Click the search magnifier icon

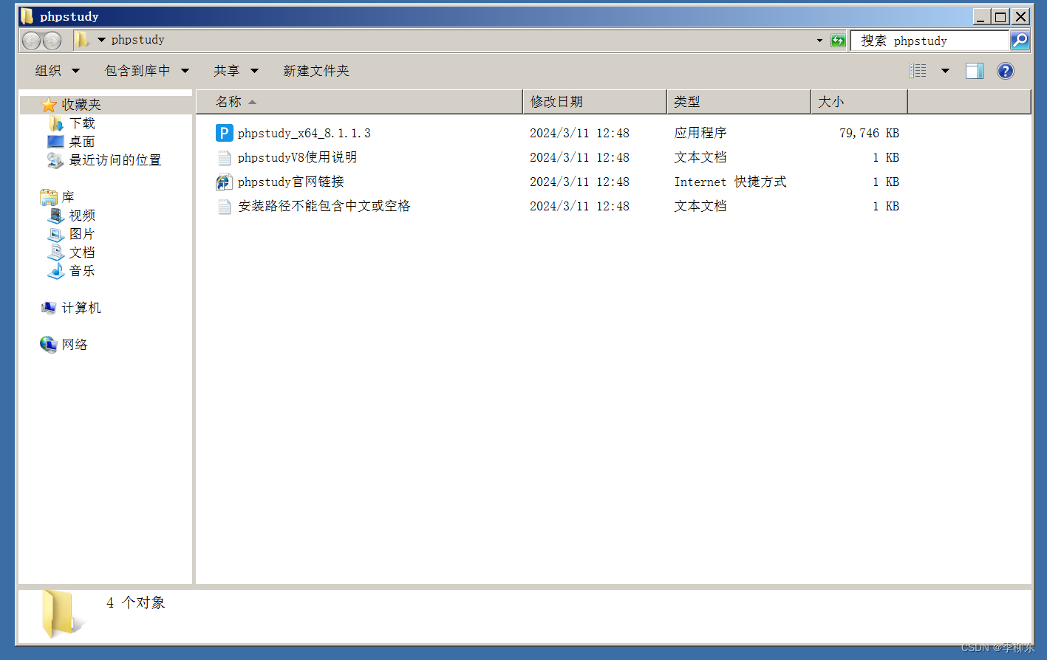point(1020,40)
